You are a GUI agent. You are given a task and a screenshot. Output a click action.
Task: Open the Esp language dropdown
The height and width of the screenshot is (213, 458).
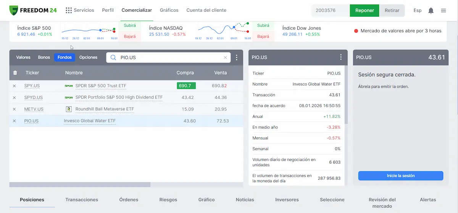[x=417, y=11]
